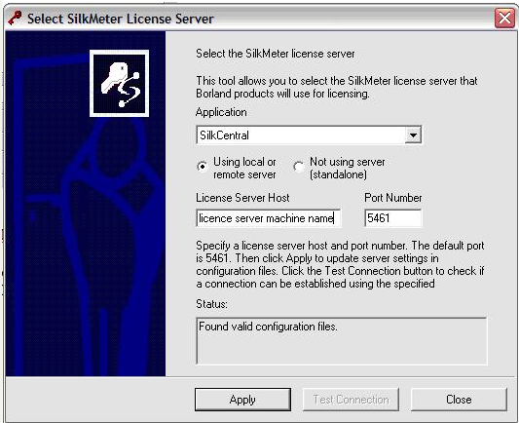Click the Found valid configuration files text

point(268,327)
